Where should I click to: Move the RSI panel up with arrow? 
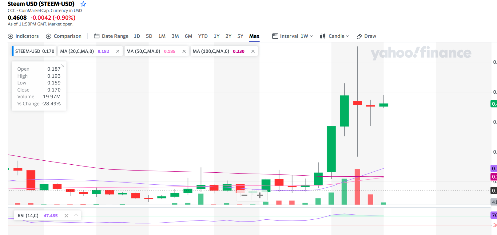76,216
